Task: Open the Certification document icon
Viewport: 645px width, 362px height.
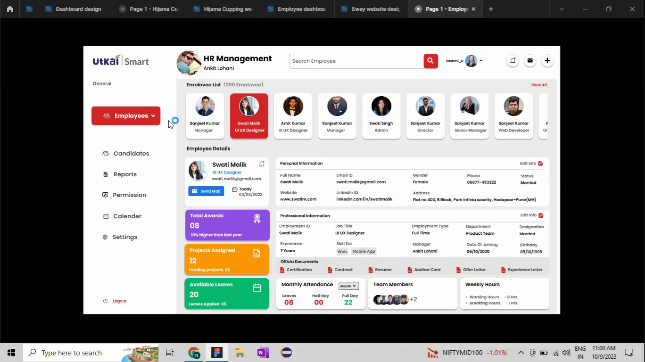Action: [x=283, y=270]
